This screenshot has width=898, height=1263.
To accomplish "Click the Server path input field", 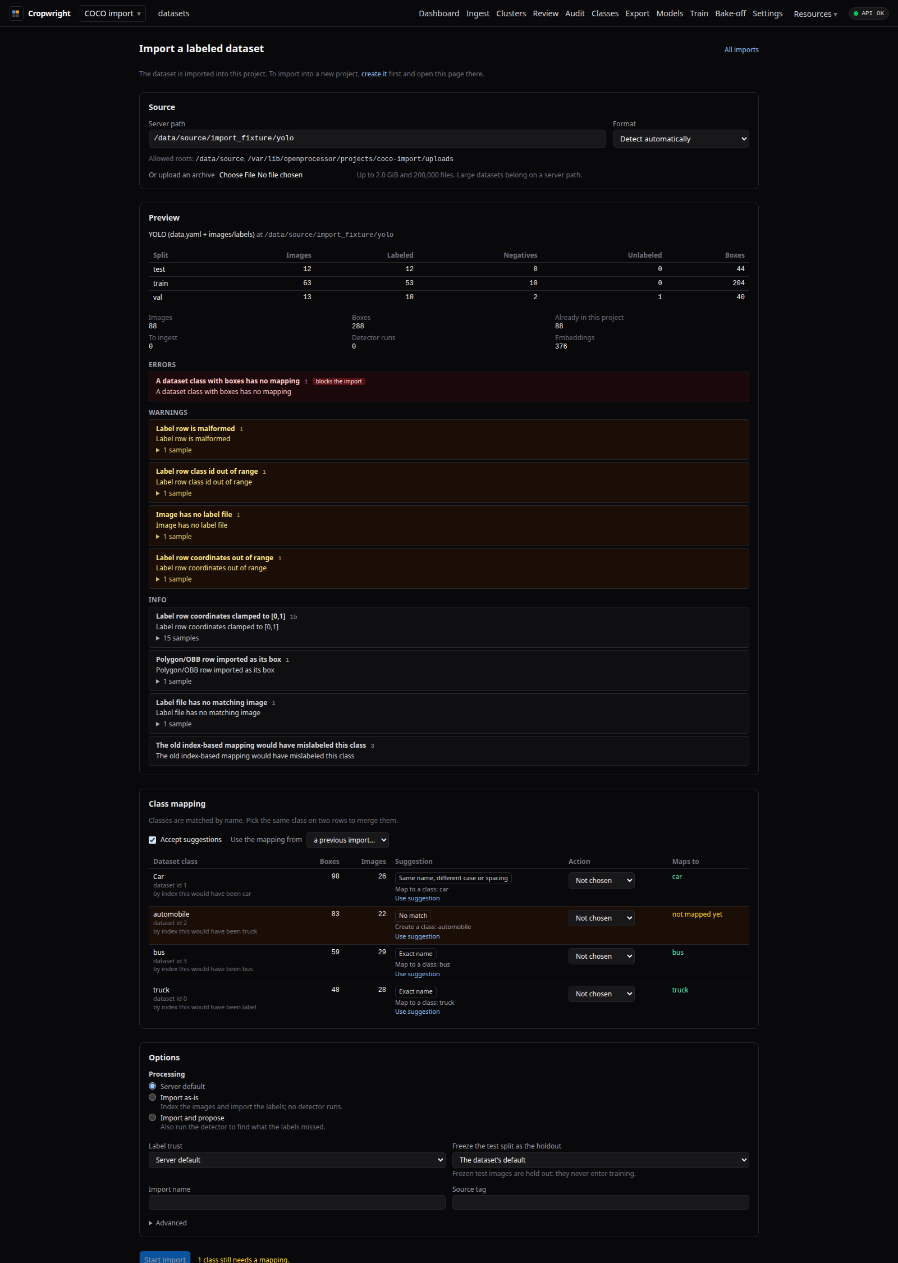I will click(377, 139).
